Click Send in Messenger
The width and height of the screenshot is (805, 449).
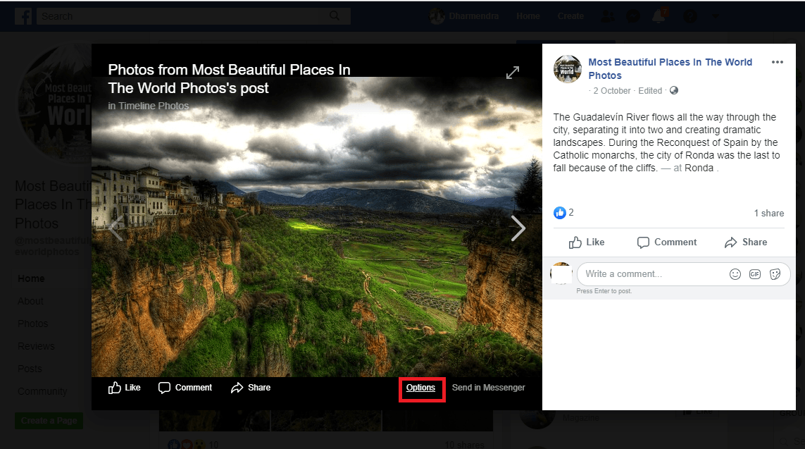488,388
